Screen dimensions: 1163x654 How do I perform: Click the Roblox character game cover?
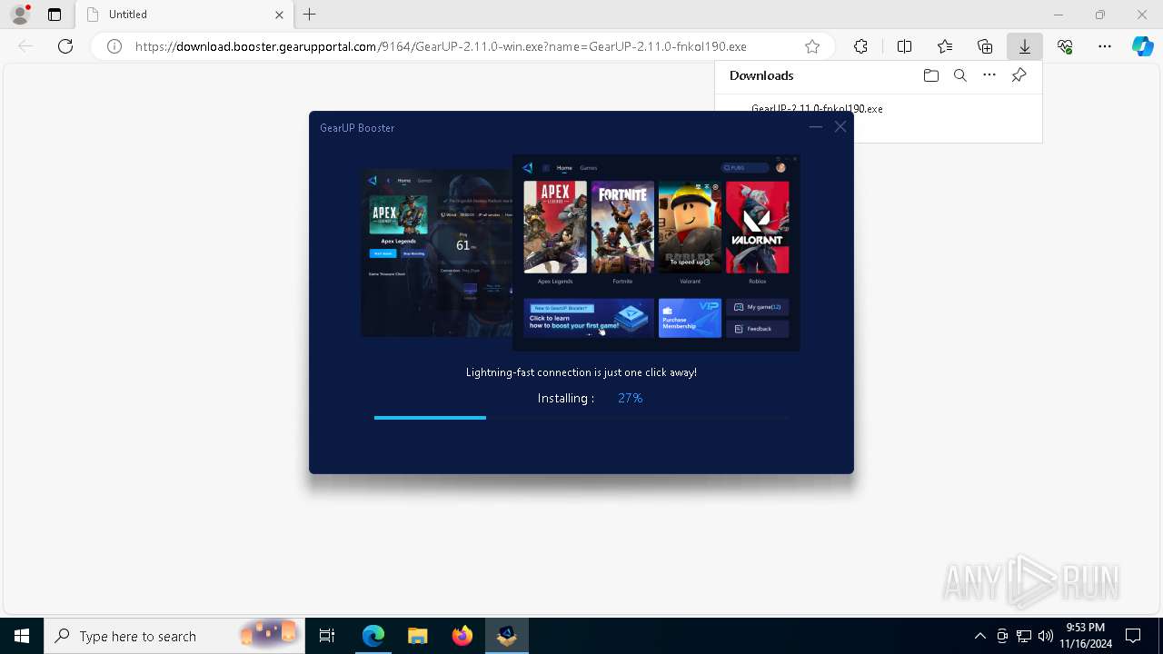pos(690,227)
